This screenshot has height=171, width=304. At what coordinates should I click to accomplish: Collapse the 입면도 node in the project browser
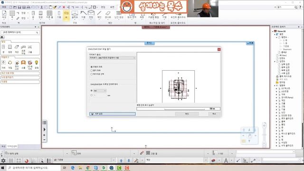275,61
